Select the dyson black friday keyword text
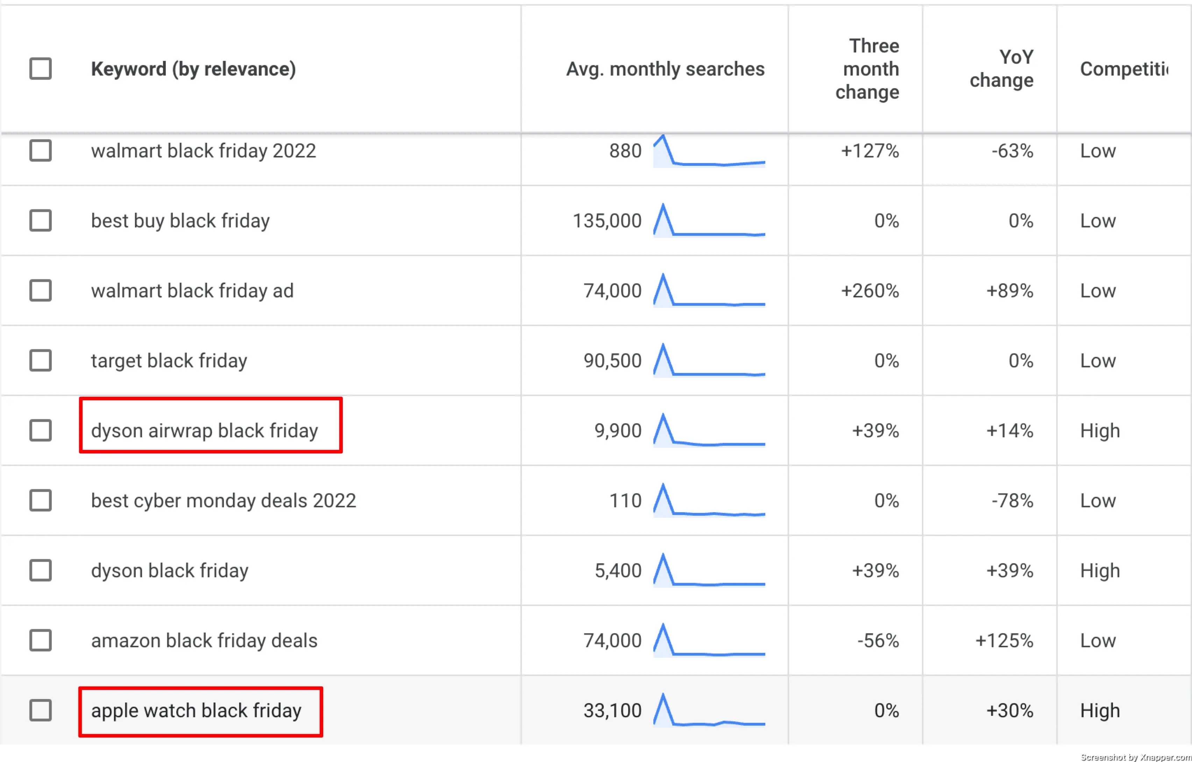This screenshot has height=762, width=1192. click(x=170, y=571)
